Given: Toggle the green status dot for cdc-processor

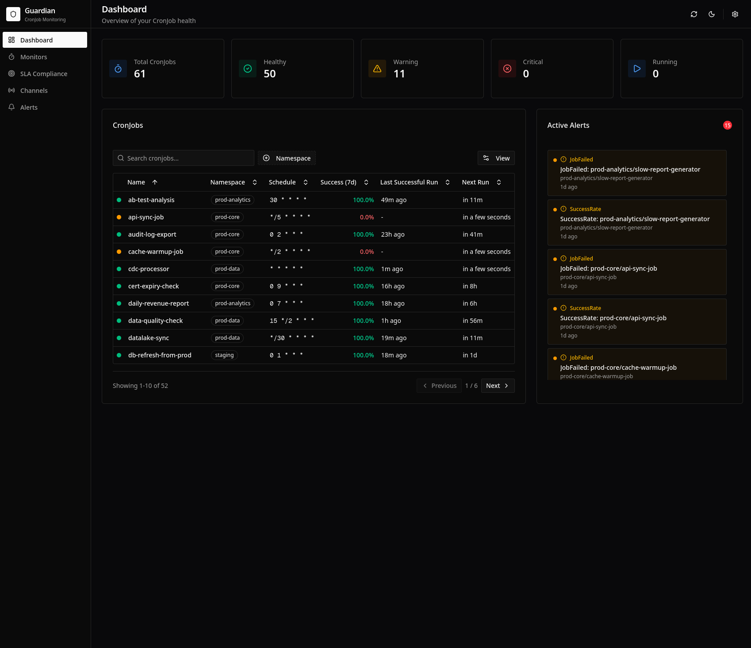Looking at the screenshot, I should click(119, 268).
